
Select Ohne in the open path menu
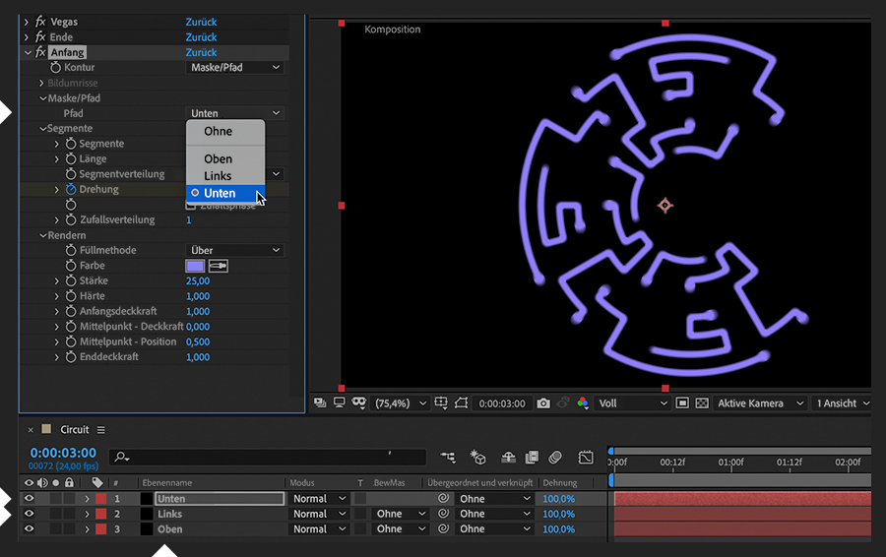219,132
